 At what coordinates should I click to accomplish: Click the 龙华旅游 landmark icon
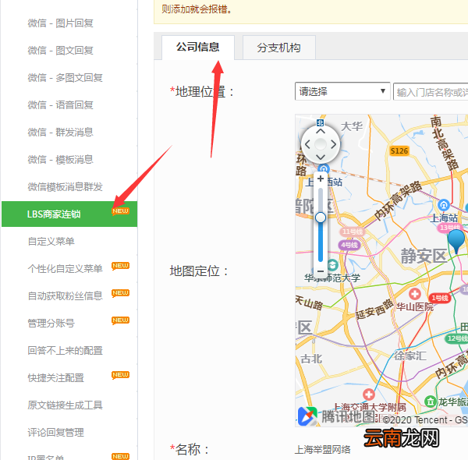[430, 402]
